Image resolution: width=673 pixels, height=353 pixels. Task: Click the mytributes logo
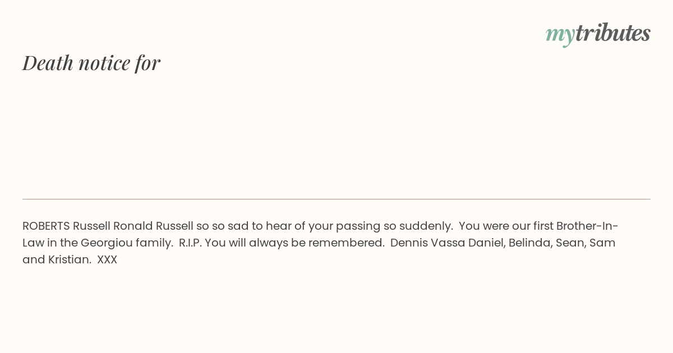(598, 34)
